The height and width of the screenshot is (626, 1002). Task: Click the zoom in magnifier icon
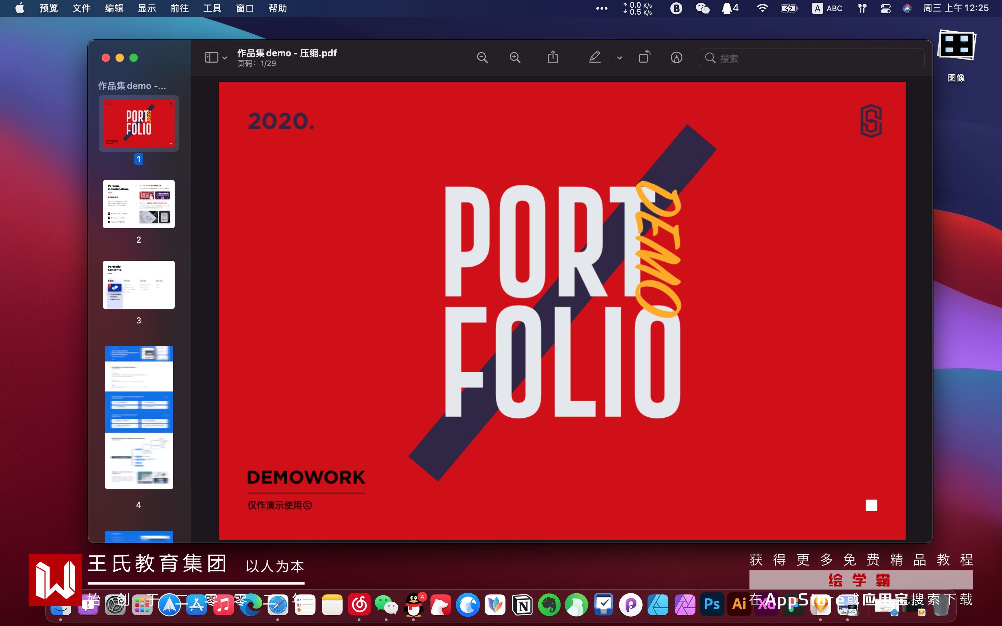point(515,57)
